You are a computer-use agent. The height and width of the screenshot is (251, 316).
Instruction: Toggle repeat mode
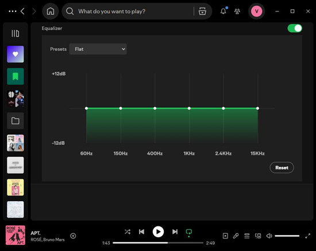[x=189, y=232]
